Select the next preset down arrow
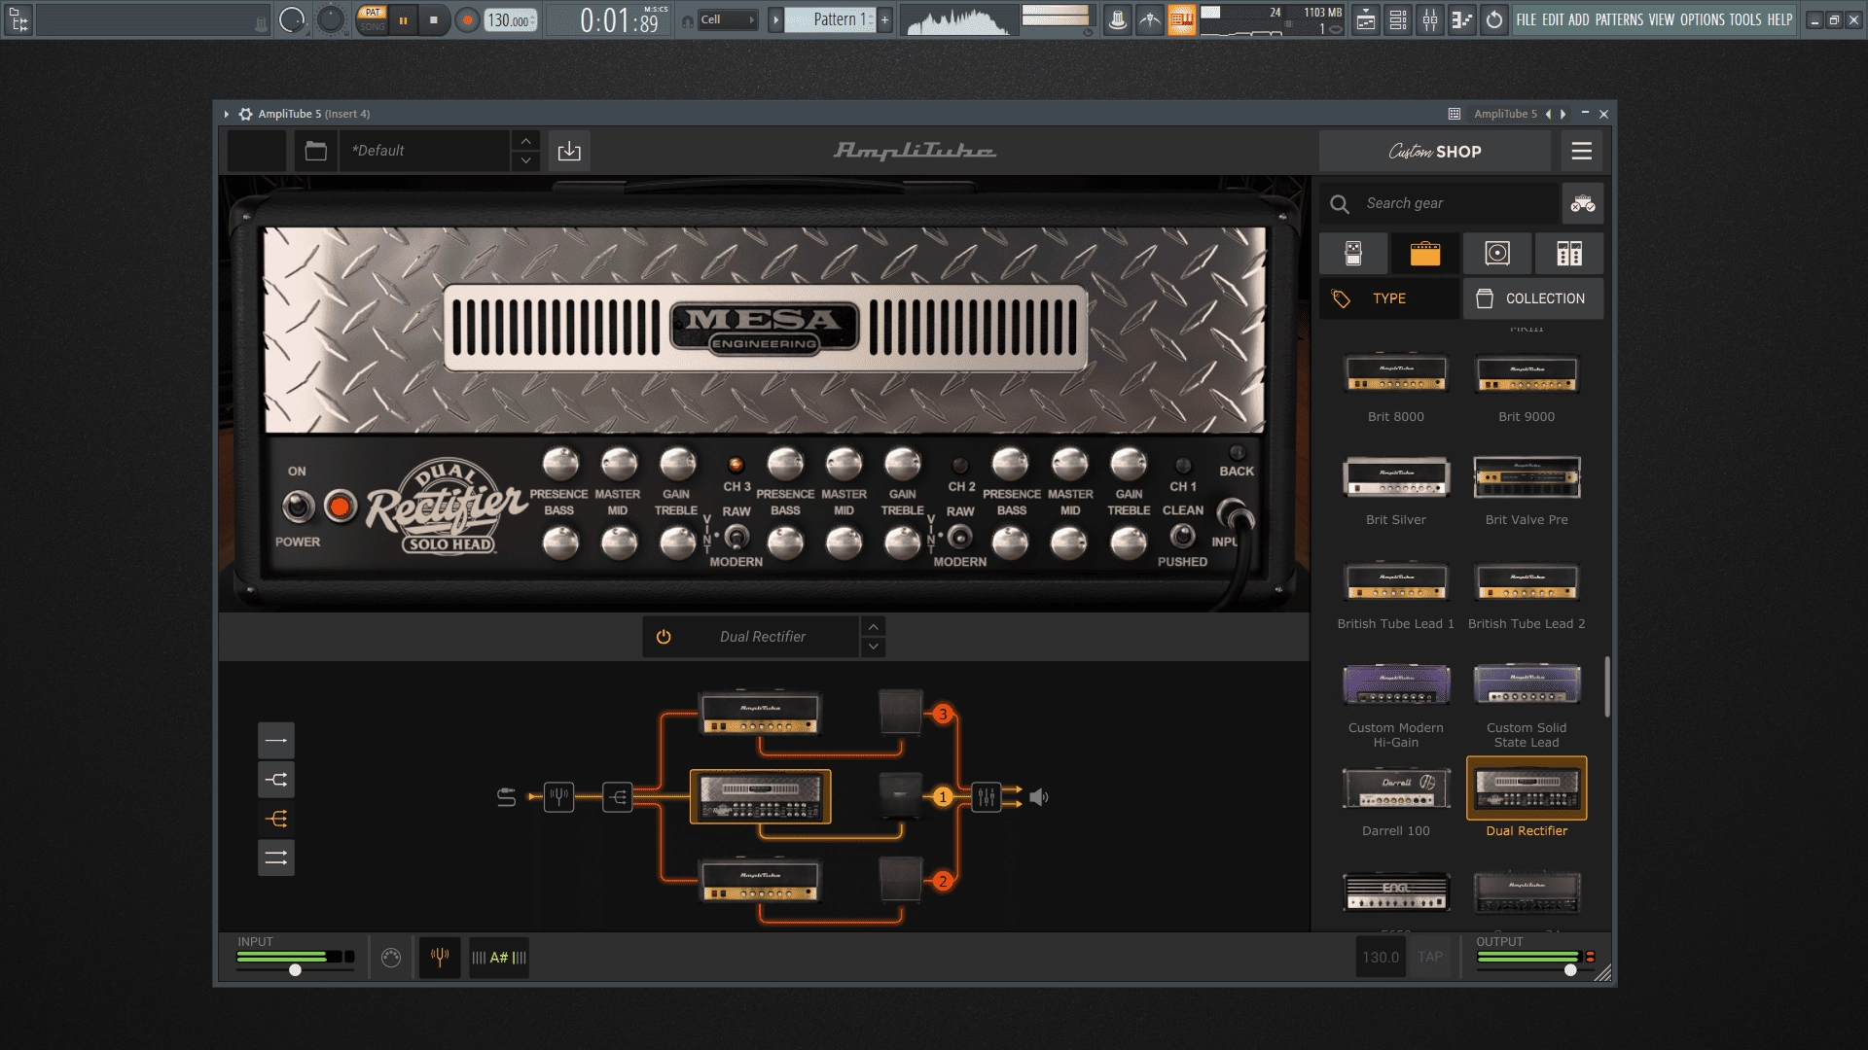1868x1050 pixels. pyautogui.click(x=525, y=160)
